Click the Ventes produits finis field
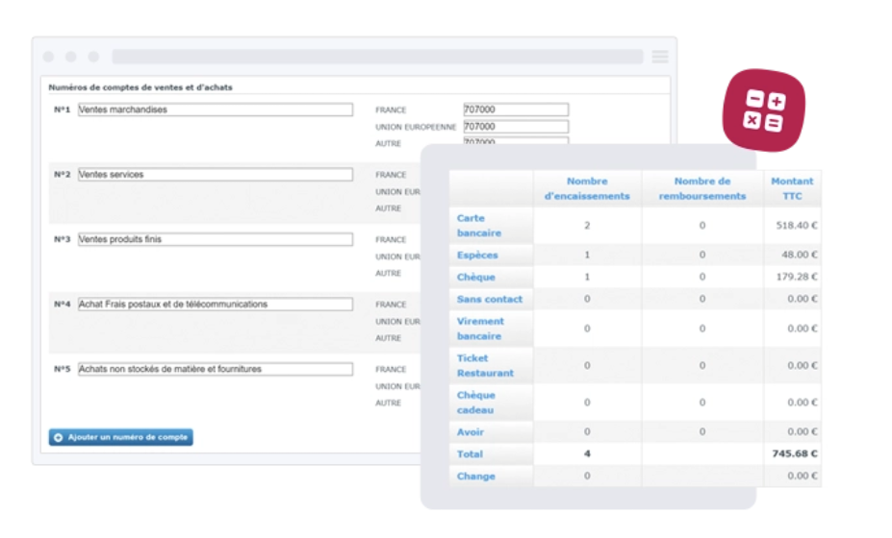Screen dimensions: 892x538 pos(215,239)
